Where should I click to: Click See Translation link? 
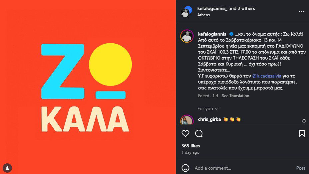(235, 96)
